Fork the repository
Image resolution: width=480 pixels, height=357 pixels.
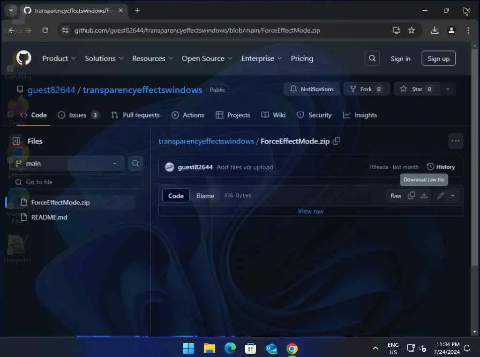click(367, 89)
